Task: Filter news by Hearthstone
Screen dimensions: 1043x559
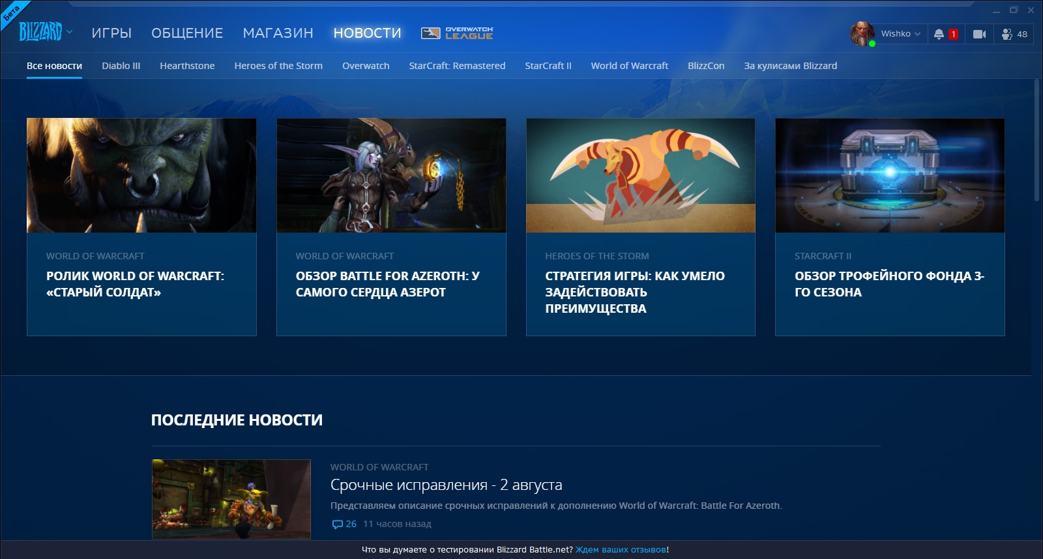Action: (x=187, y=66)
